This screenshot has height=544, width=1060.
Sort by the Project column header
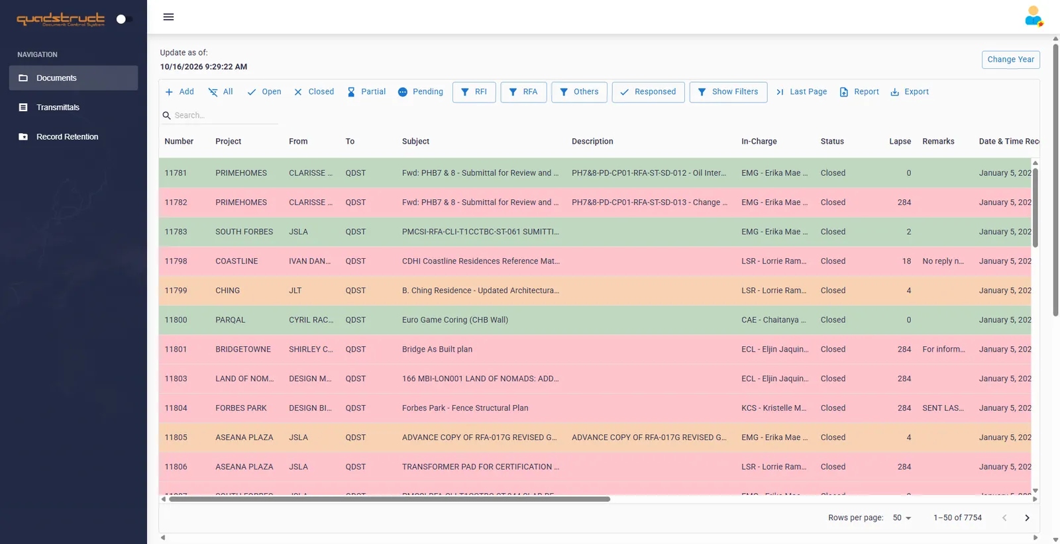[228, 142]
